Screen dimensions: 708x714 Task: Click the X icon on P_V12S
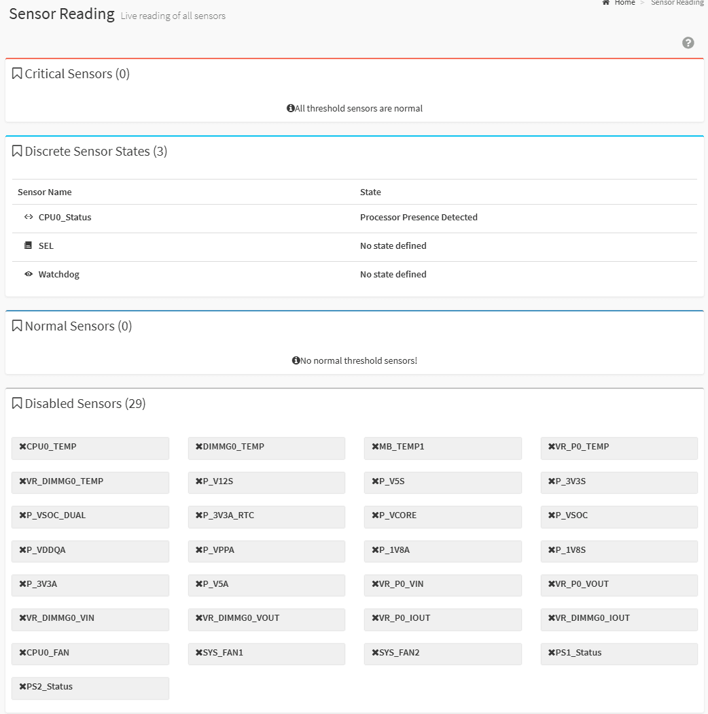199,481
